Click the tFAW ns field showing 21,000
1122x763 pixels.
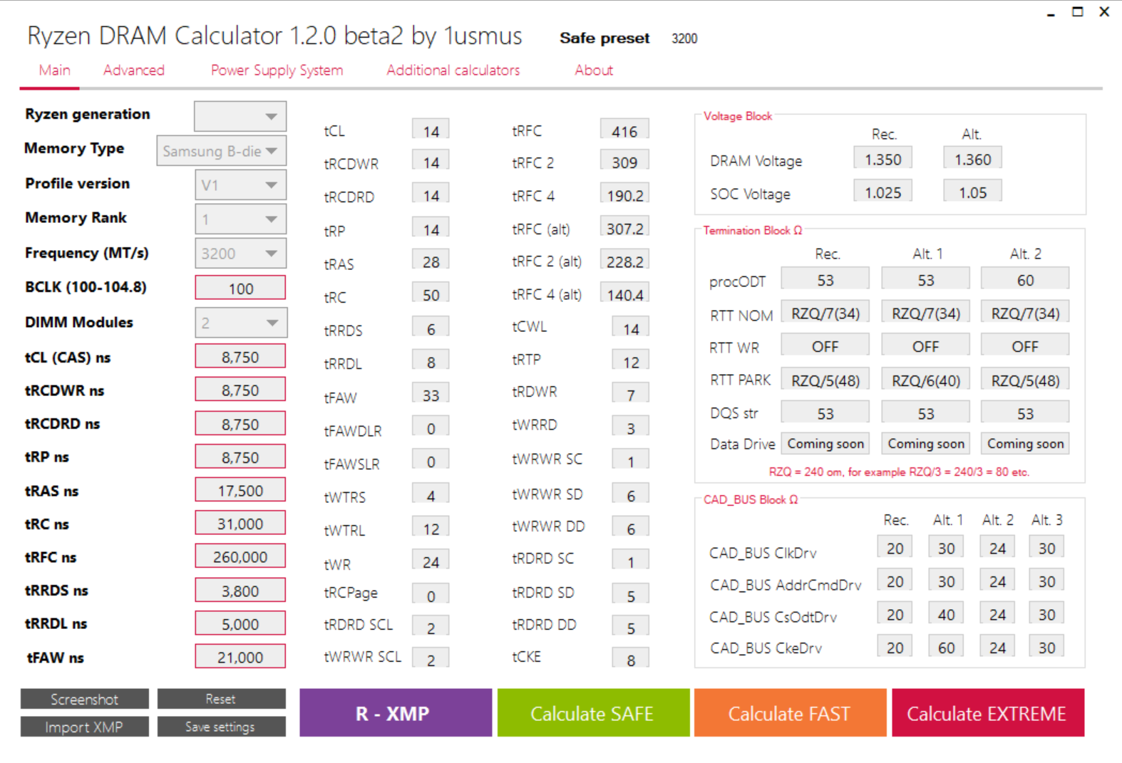pos(240,657)
